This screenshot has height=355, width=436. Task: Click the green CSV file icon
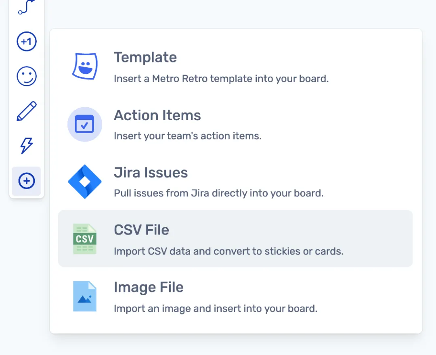pos(85,239)
